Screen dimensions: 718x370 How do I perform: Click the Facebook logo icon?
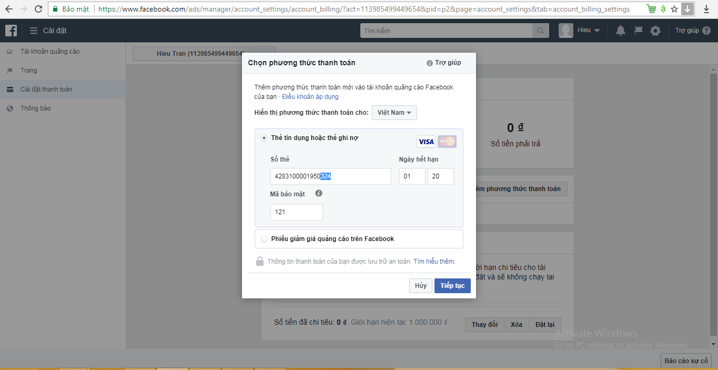point(11,31)
